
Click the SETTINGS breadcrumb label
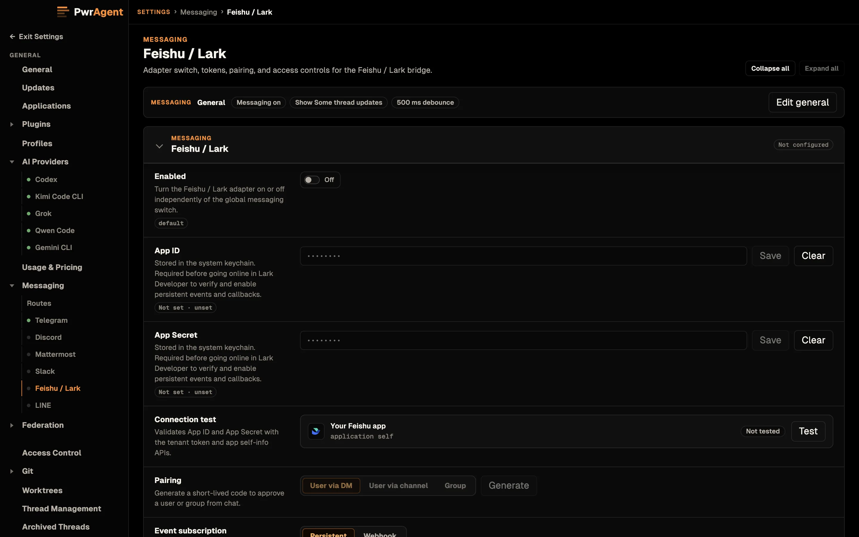[153, 12]
